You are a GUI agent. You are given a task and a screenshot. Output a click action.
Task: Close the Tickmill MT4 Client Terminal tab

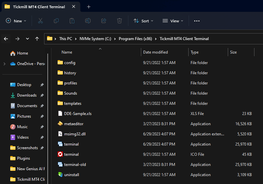pyautogui.click(x=73, y=7)
